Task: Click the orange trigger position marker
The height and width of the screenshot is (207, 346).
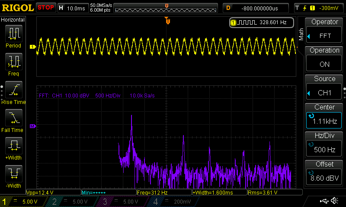Action: click(x=167, y=21)
